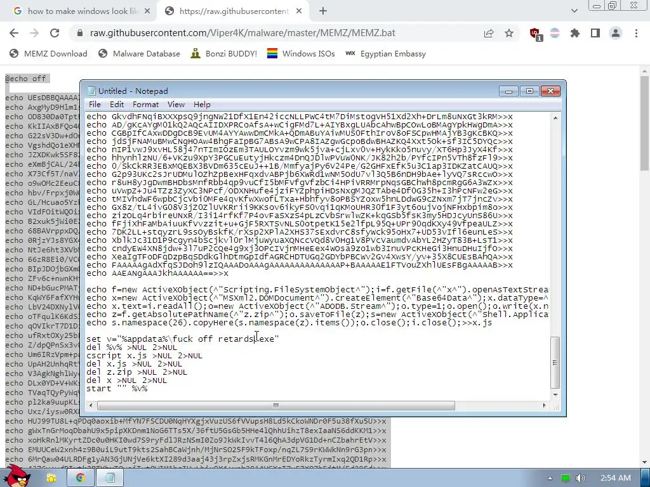Open the volume speaker tray icon
Image resolution: width=650 pixels, height=487 pixels.
[581, 478]
